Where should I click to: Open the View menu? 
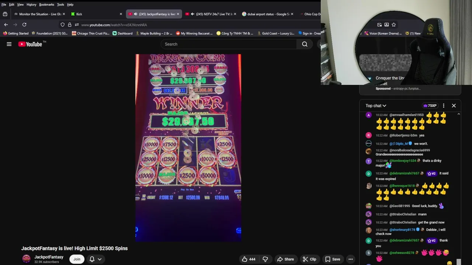(x=20, y=4)
